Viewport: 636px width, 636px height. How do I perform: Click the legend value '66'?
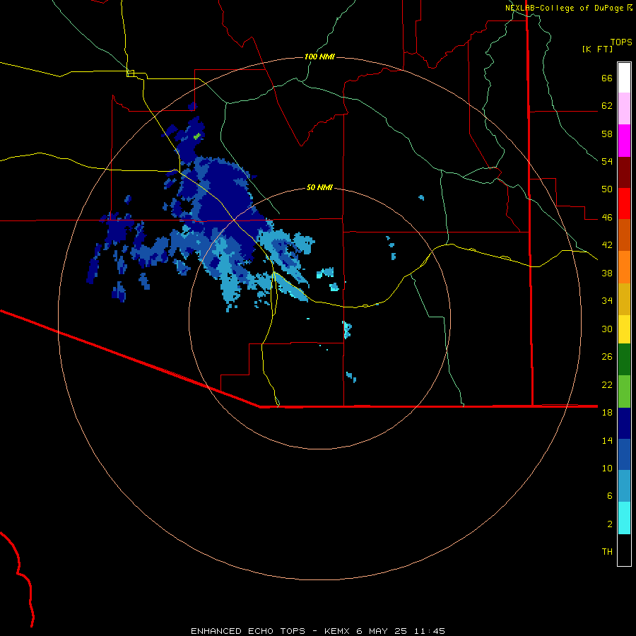click(x=607, y=78)
